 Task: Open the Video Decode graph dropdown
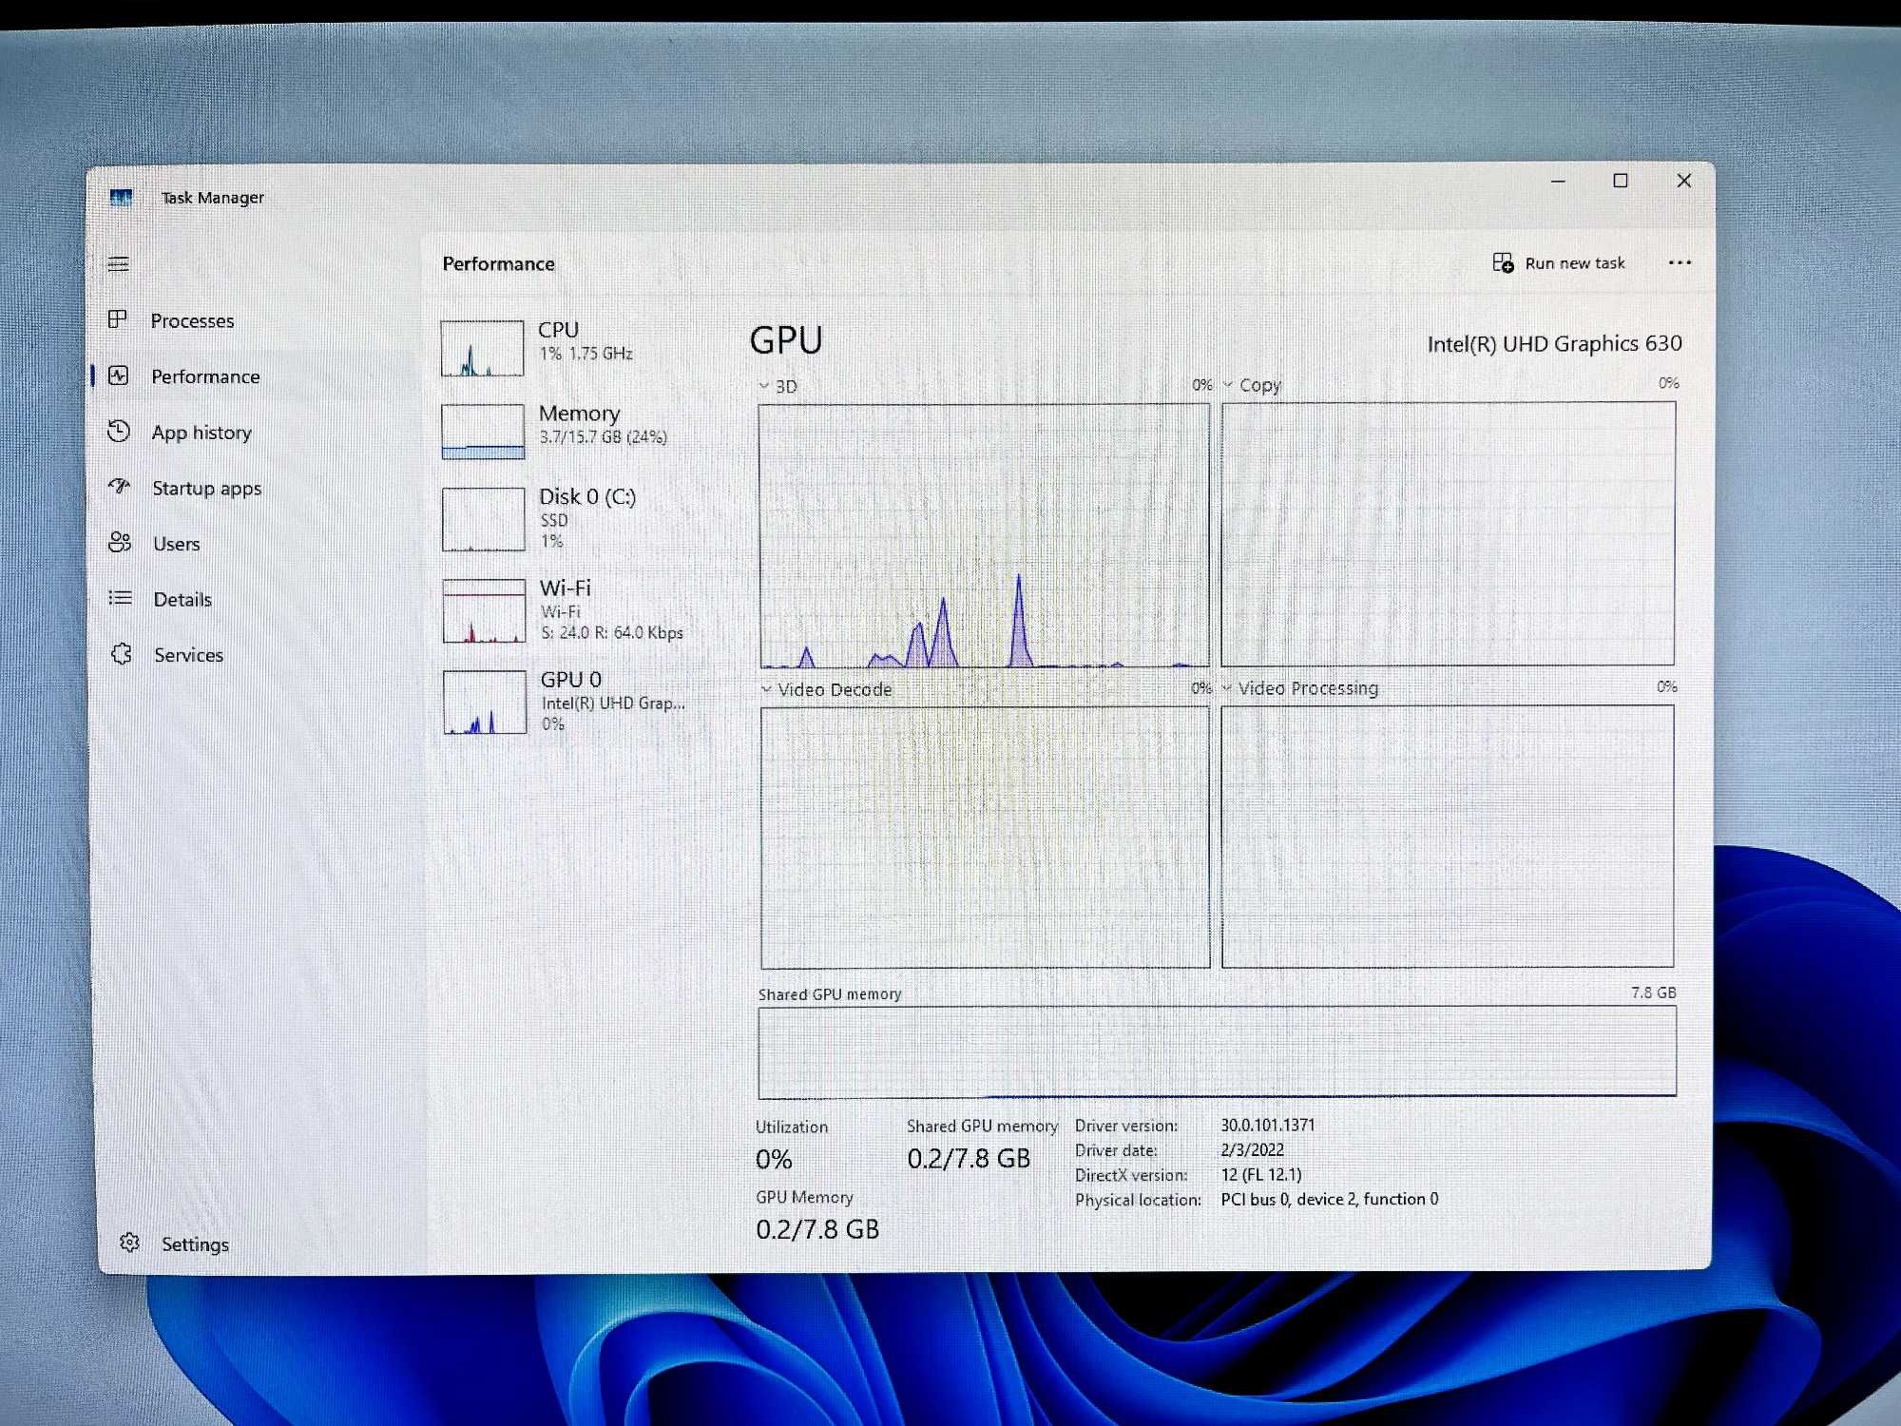tap(766, 689)
